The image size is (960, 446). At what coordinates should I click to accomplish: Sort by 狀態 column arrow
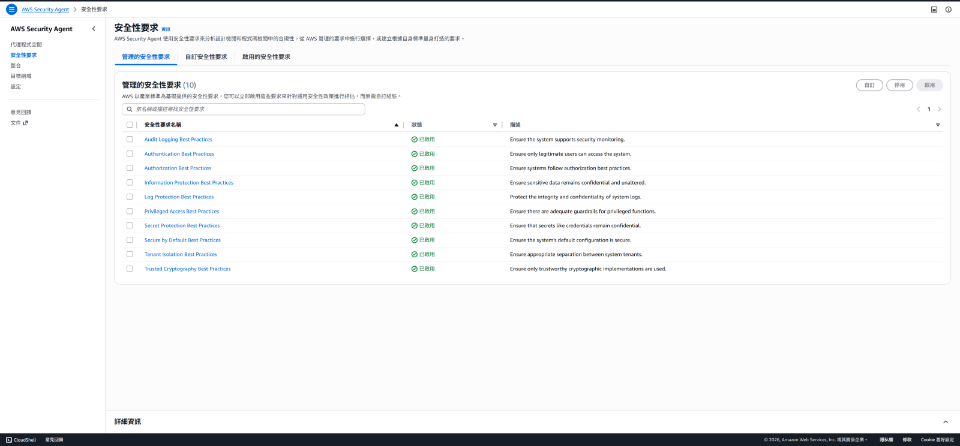[x=495, y=125]
